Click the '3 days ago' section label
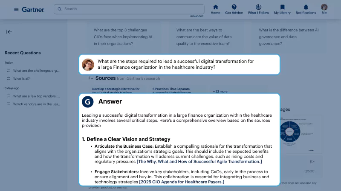This screenshot has height=191, width=341. pos(12,88)
